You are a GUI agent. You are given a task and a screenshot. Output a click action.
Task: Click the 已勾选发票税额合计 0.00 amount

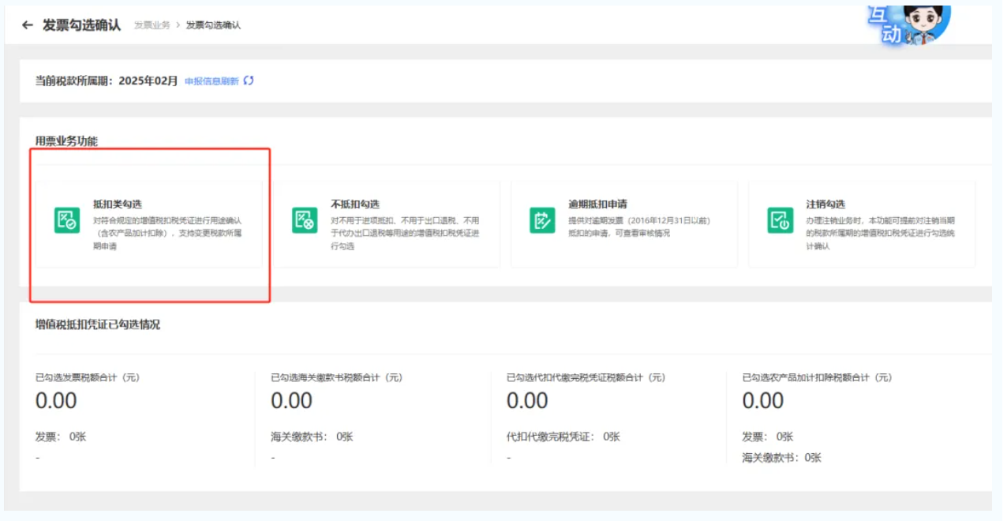(56, 401)
